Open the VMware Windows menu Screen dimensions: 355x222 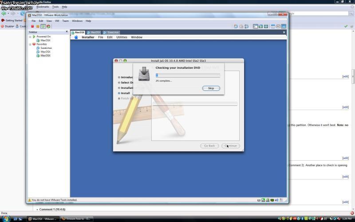(x=77, y=21)
